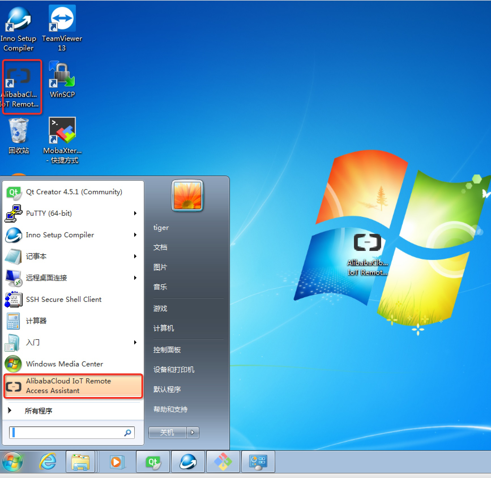The width and height of the screenshot is (491, 478).
Task: Expand PuTTY (64-bit) jump list arrow
Action: tap(135, 213)
